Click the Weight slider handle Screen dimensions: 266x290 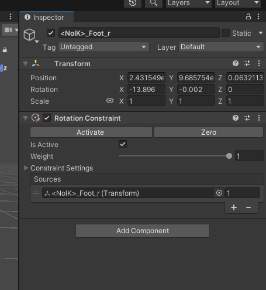coord(229,156)
